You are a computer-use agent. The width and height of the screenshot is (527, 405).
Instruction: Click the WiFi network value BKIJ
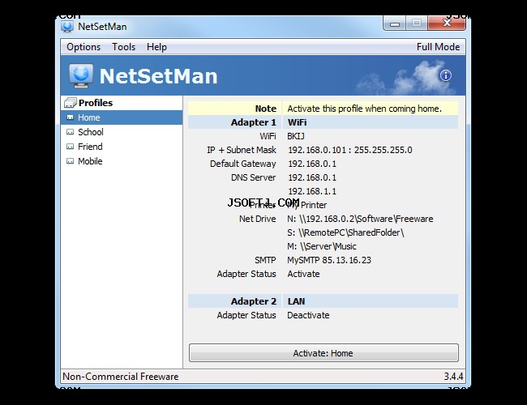(x=296, y=136)
